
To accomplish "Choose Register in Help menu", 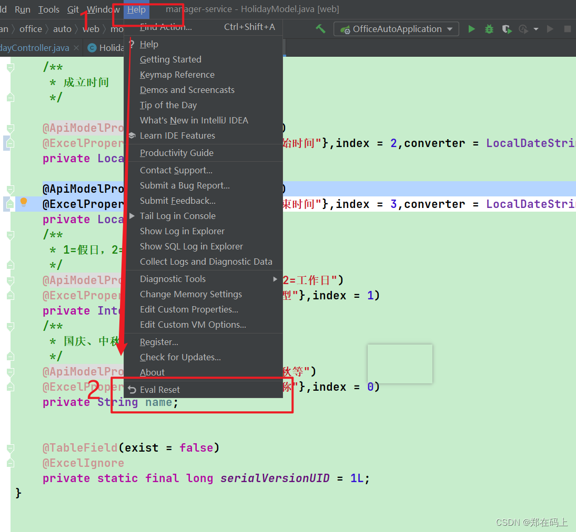I will click(204, 342).
